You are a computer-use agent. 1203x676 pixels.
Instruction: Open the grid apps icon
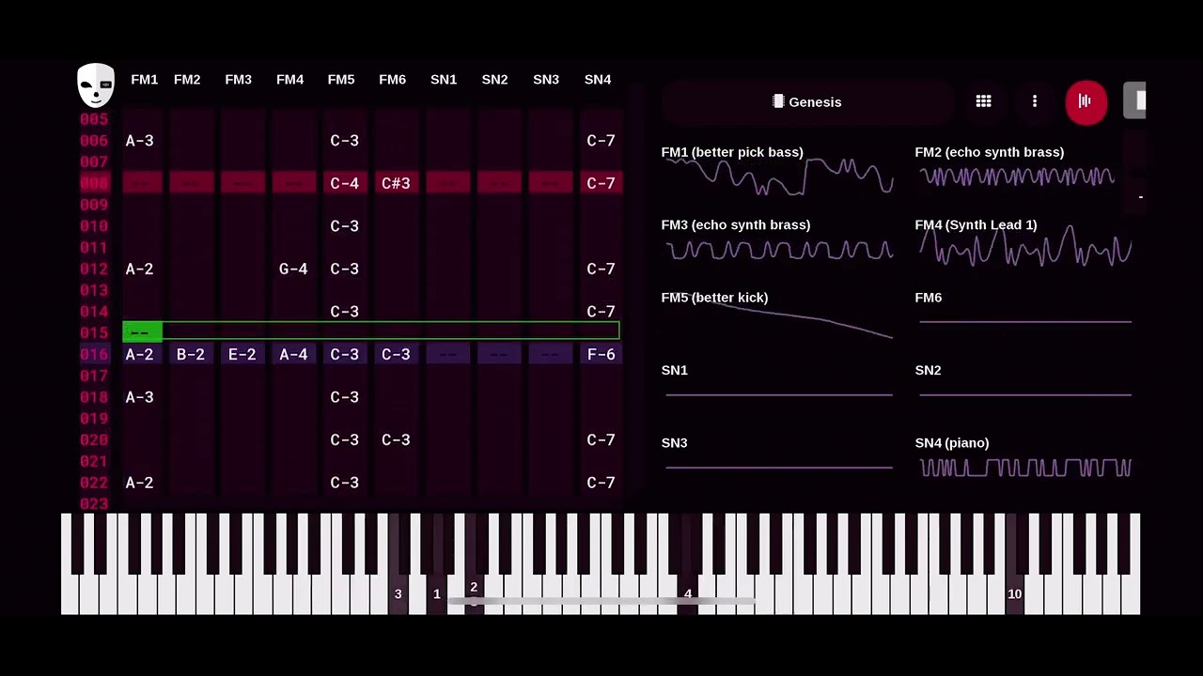(x=983, y=101)
